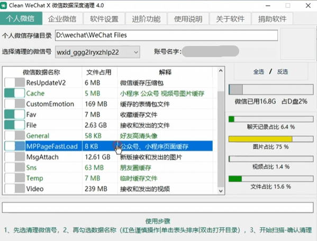Open the 捐助软件 tab
317x241 pixels.
pyautogui.click(x=273, y=19)
